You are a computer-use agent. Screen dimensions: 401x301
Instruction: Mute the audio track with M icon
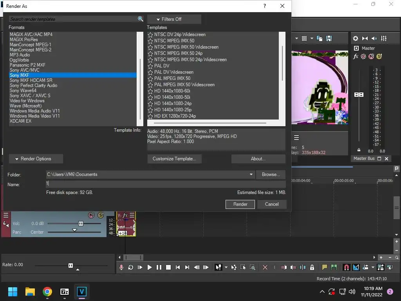pyautogui.click(x=91, y=215)
